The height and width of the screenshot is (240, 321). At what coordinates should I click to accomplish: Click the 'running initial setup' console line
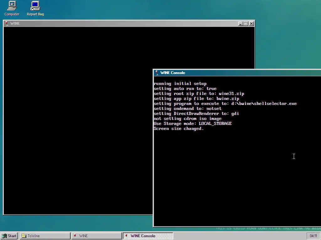tap(180, 84)
